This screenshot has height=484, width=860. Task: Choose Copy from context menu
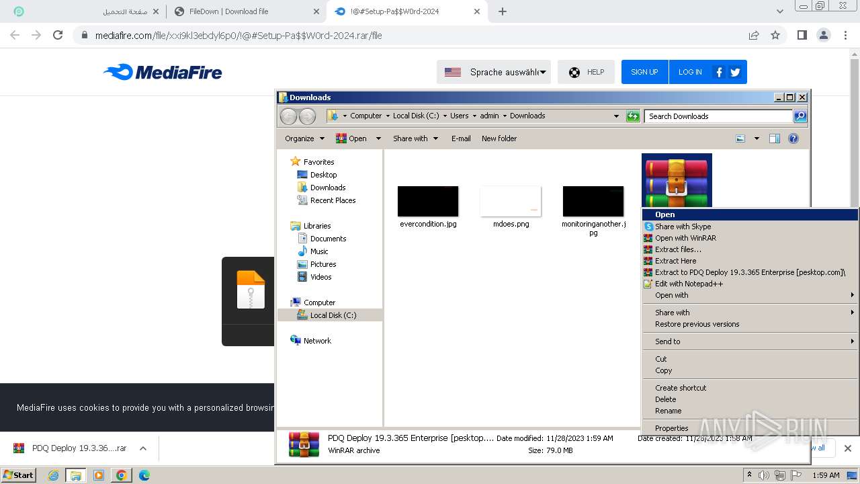(750, 370)
